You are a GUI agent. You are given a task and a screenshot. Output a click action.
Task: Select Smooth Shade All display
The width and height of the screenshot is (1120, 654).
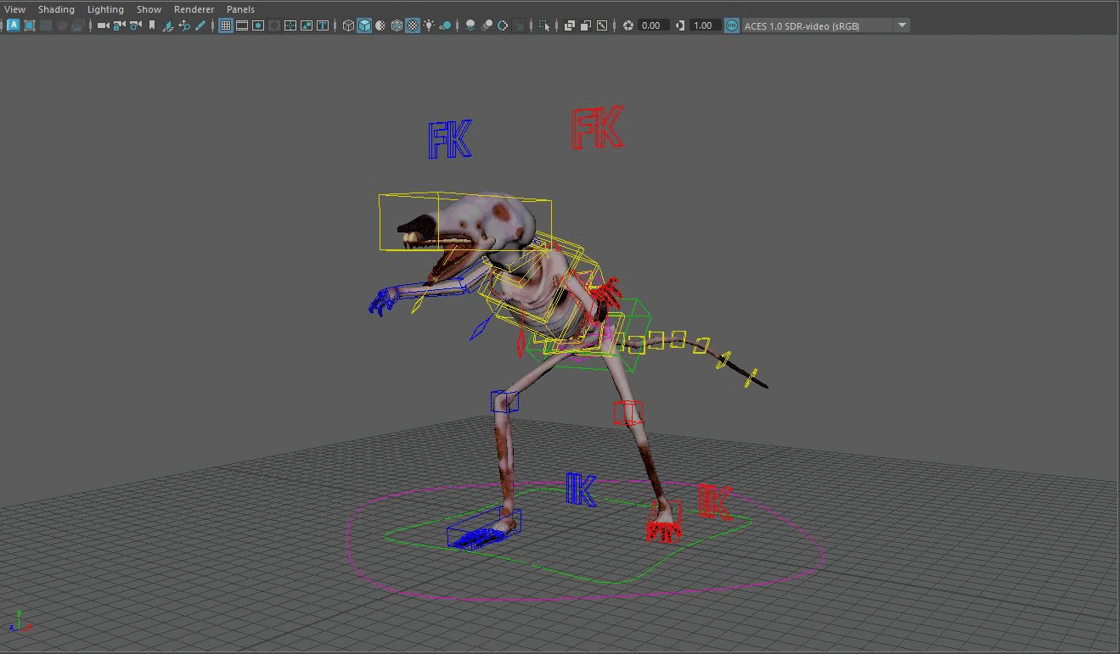click(x=364, y=25)
